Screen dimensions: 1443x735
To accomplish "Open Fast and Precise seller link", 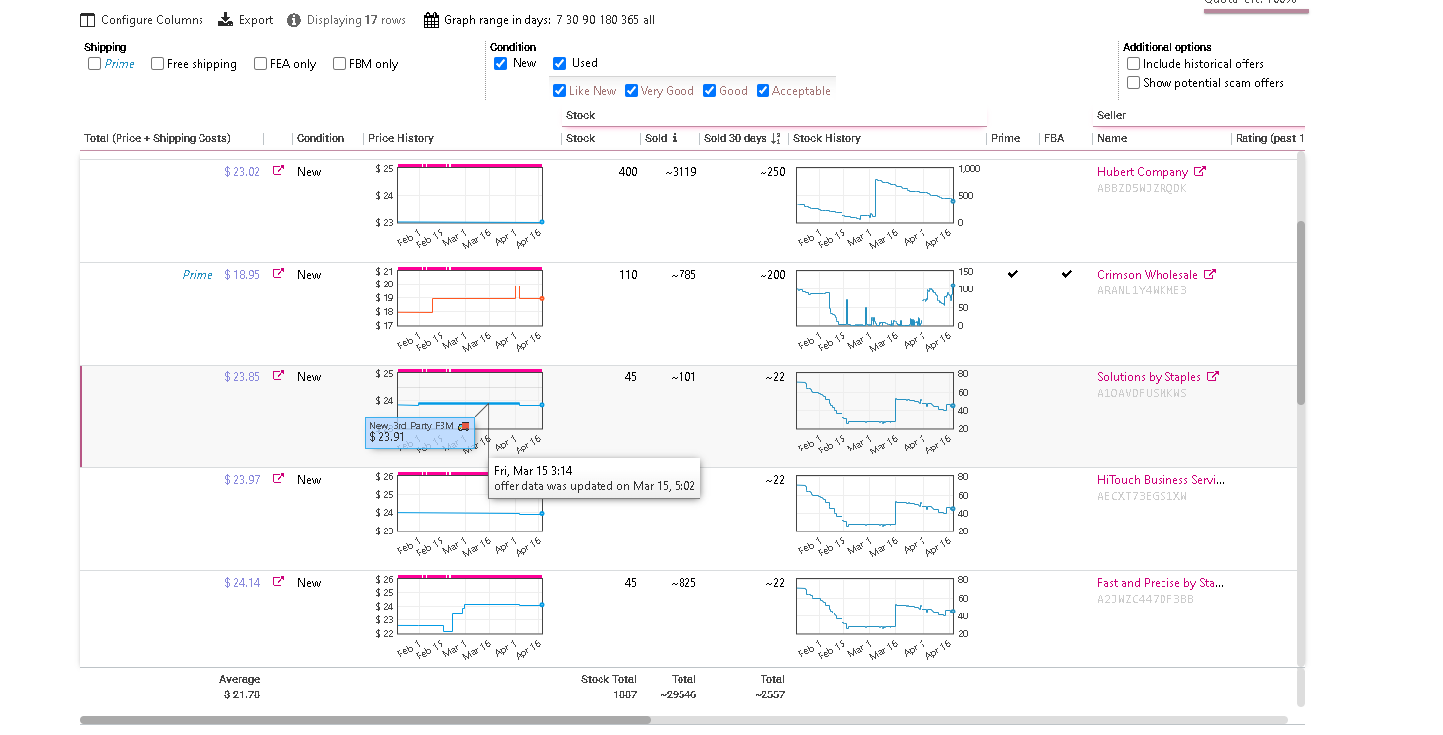I will 1161,582.
